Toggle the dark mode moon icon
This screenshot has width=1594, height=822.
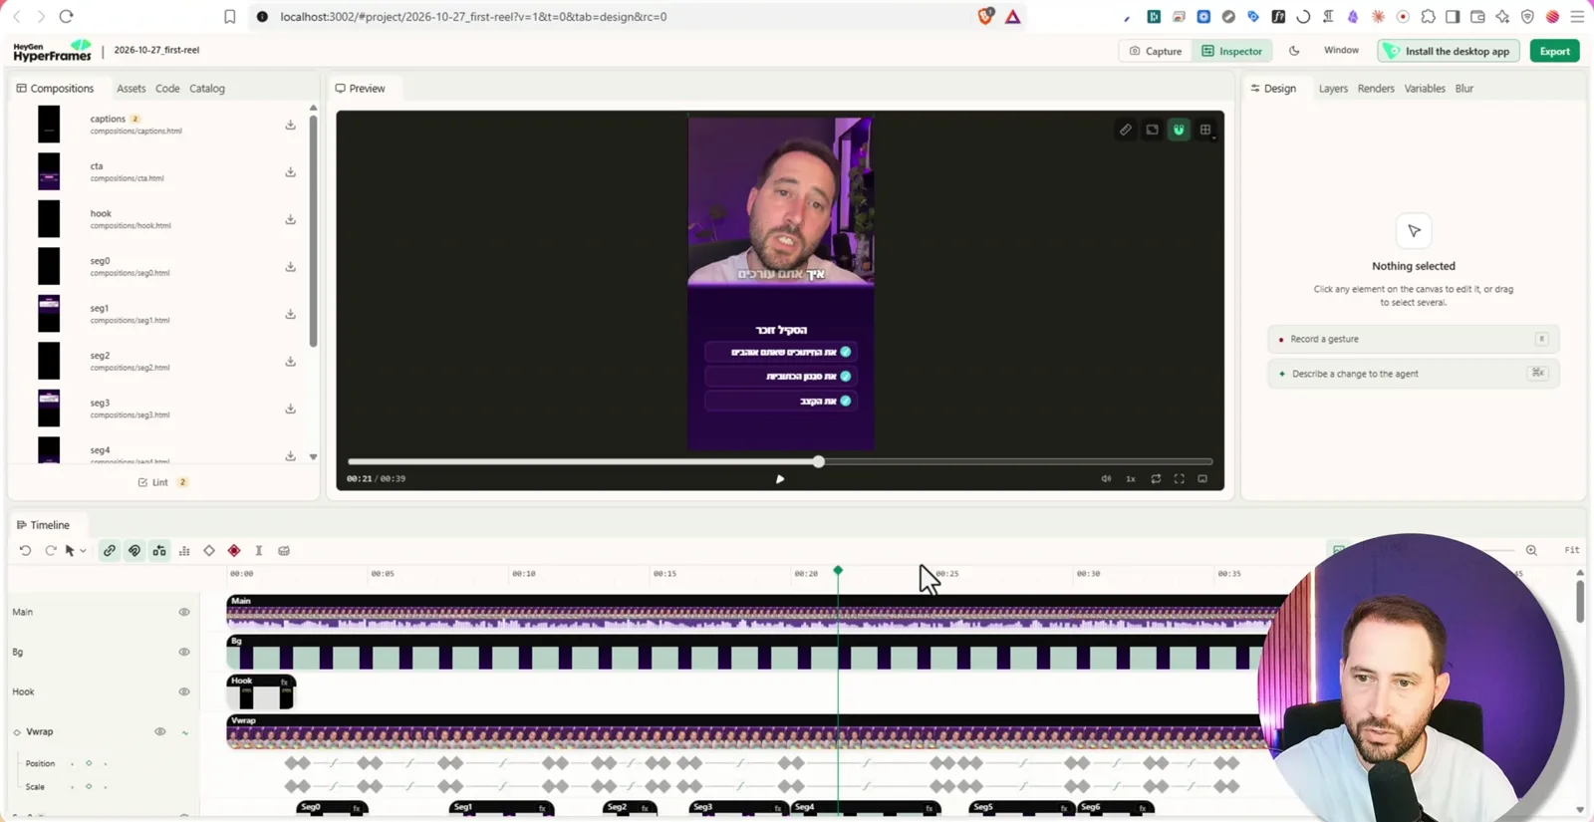[x=1294, y=51]
